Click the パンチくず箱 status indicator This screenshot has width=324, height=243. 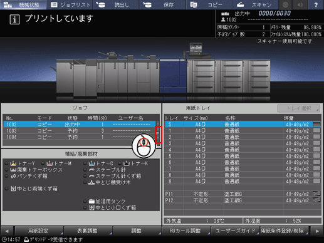pos(6,176)
